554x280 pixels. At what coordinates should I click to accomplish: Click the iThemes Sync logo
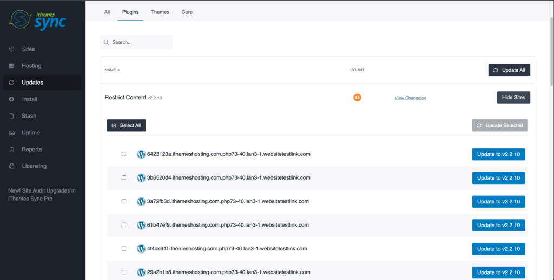click(37, 20)
